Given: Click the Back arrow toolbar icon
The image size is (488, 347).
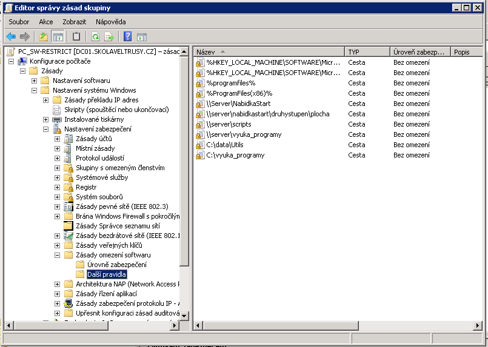Looking at the screenshot, I should 11,36.
